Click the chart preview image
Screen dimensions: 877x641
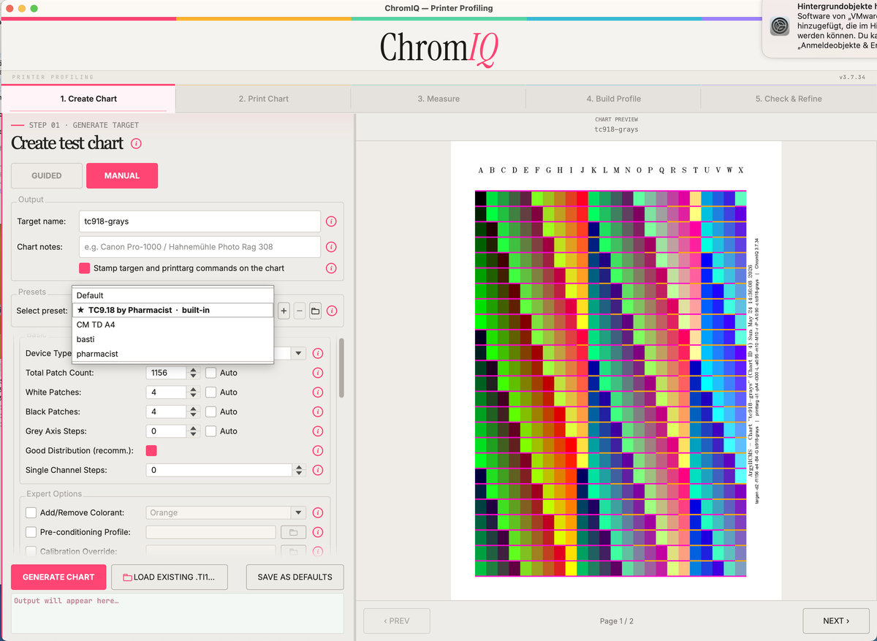pyautogui.click(x=616, y=371)
